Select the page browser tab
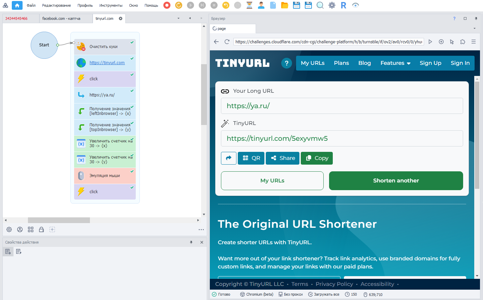 [x=233, y=29]
